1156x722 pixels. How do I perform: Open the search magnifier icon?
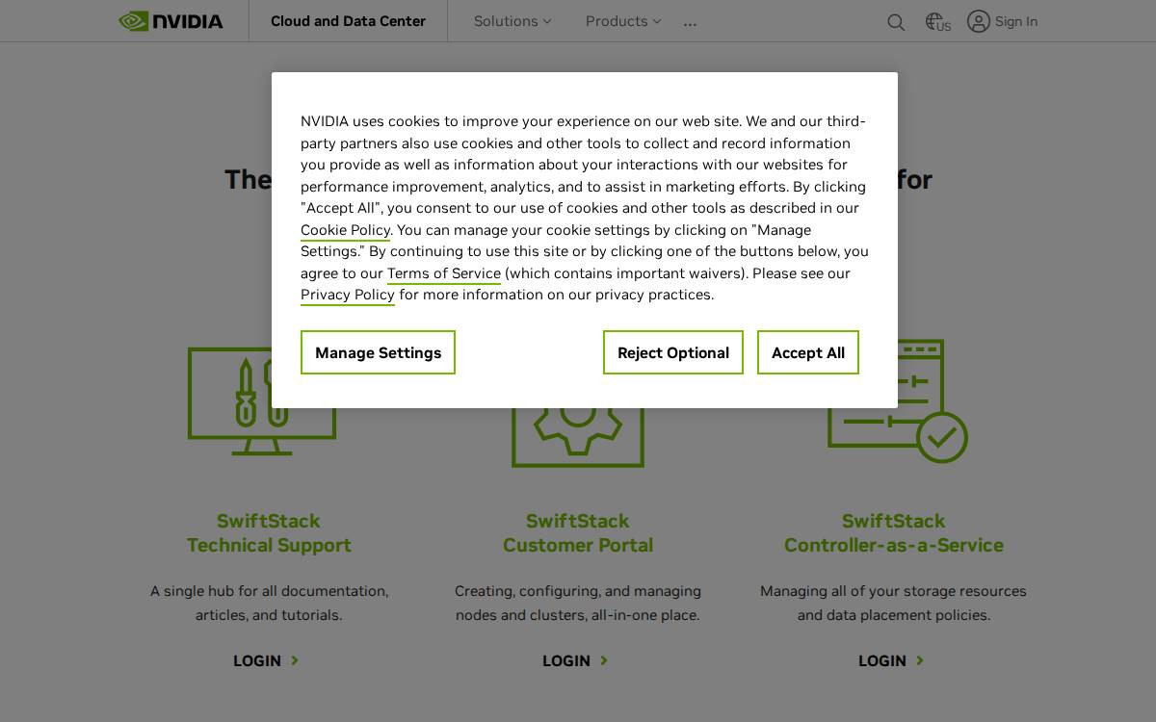tap(896, 22)
